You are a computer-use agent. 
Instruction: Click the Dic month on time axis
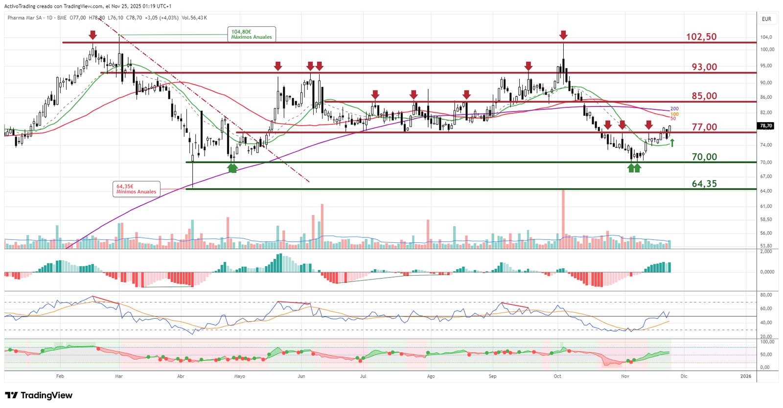pyautogui.click(x=684, y=376)
